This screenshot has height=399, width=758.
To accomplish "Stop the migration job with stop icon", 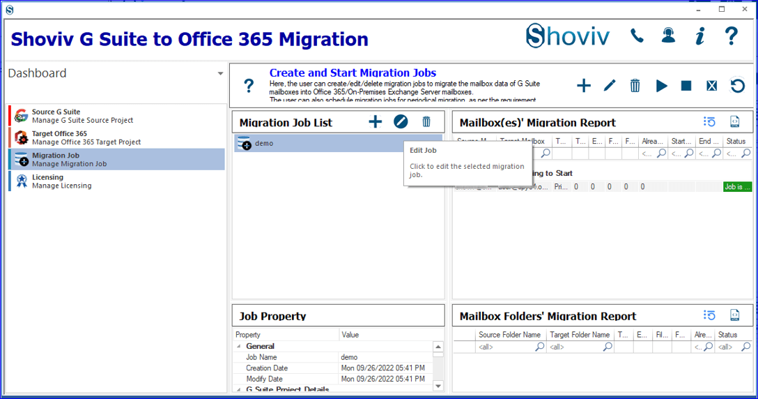I will [x=686, y=86].
